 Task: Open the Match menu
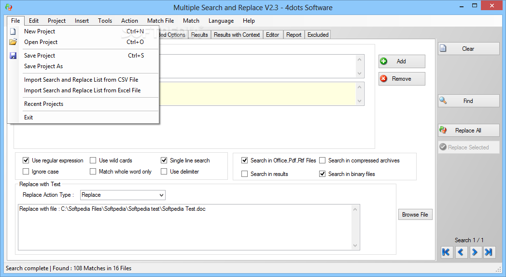pyautogui.click(x=191, y=21)
